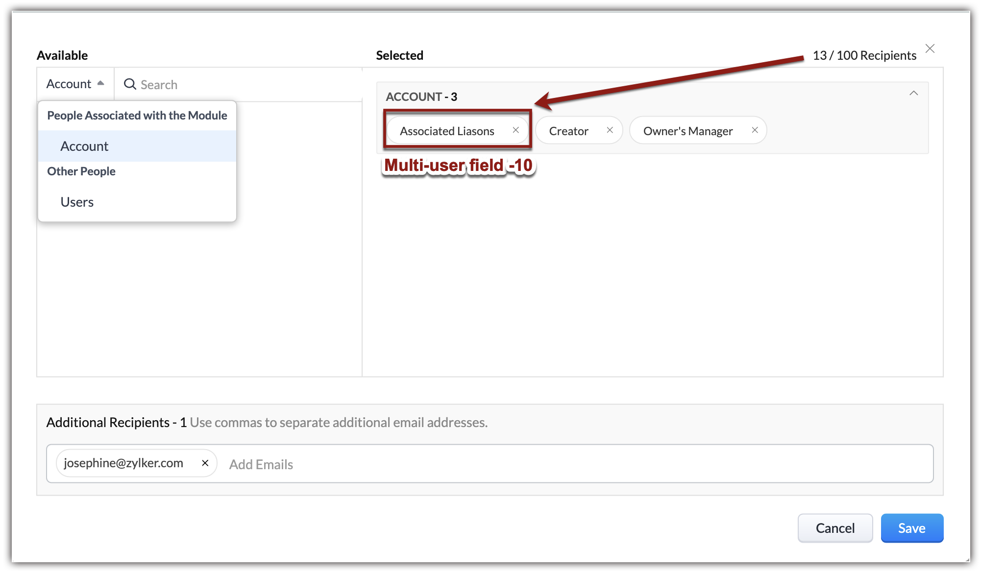The image size is (981, 574).
Task: Click the ACCOUNT - 3 section header
Action: pyautogui.click(x=421, y=96)
